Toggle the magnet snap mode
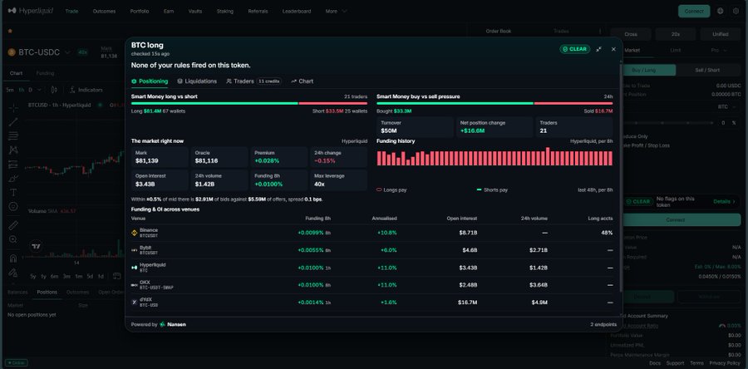Screen dimensions: 748x369 point(13,258)
